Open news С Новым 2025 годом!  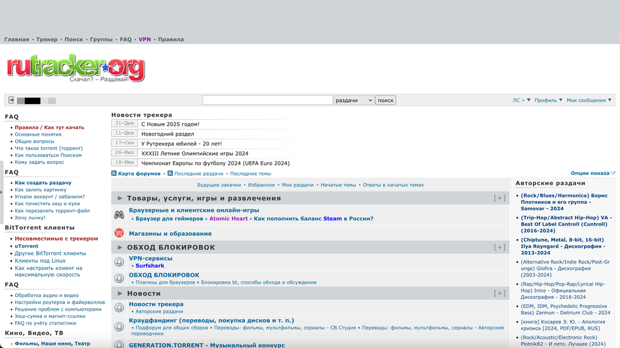tap(170, 124)
